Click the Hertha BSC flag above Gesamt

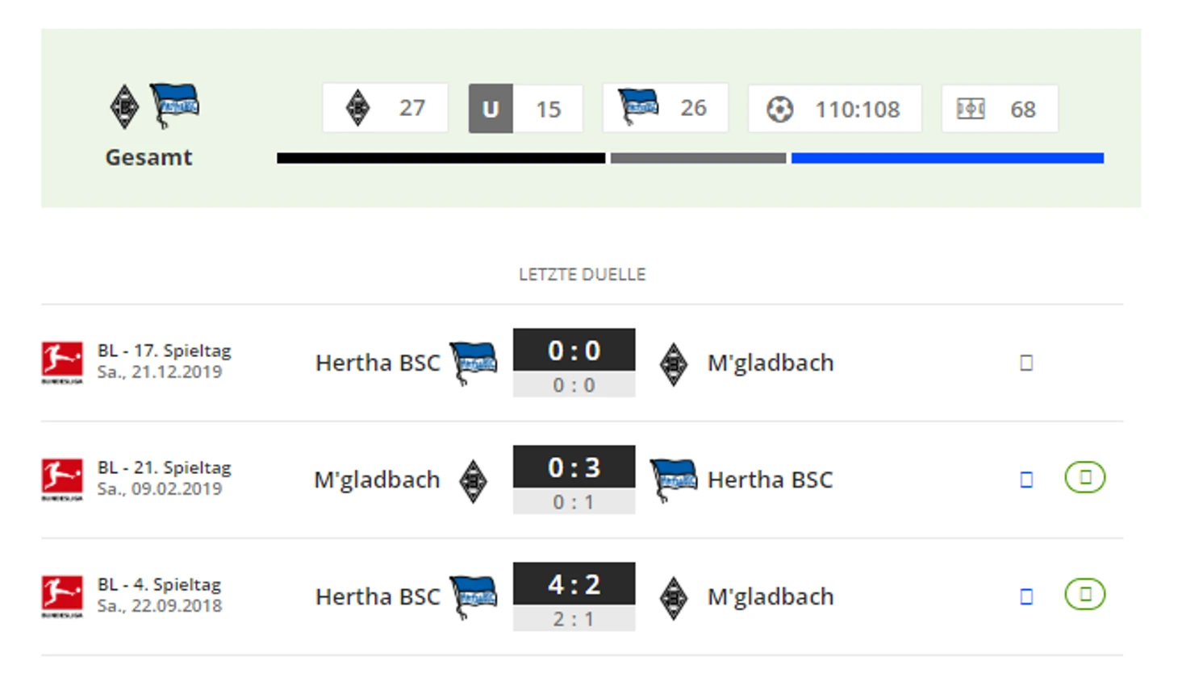(x=174, y=106)
